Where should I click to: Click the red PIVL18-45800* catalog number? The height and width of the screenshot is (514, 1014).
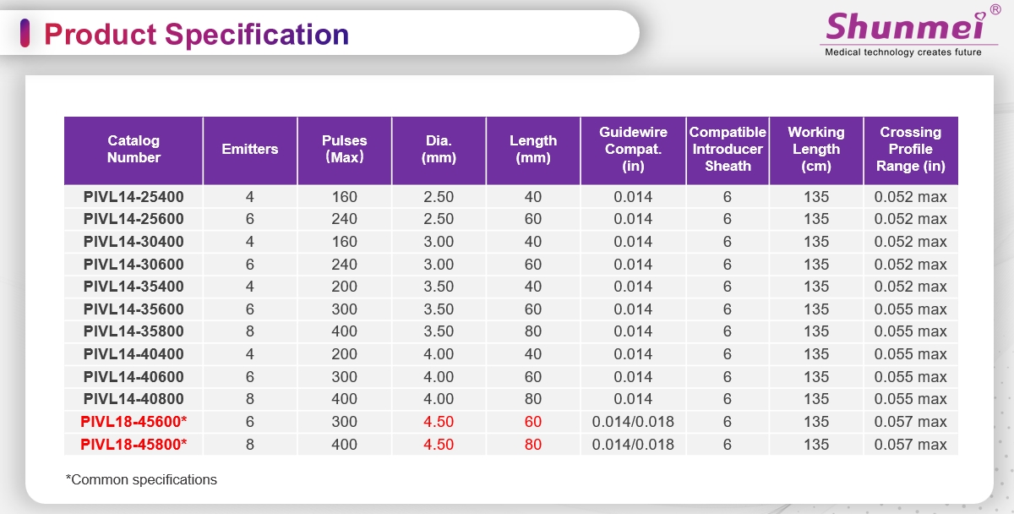(134, 445)
